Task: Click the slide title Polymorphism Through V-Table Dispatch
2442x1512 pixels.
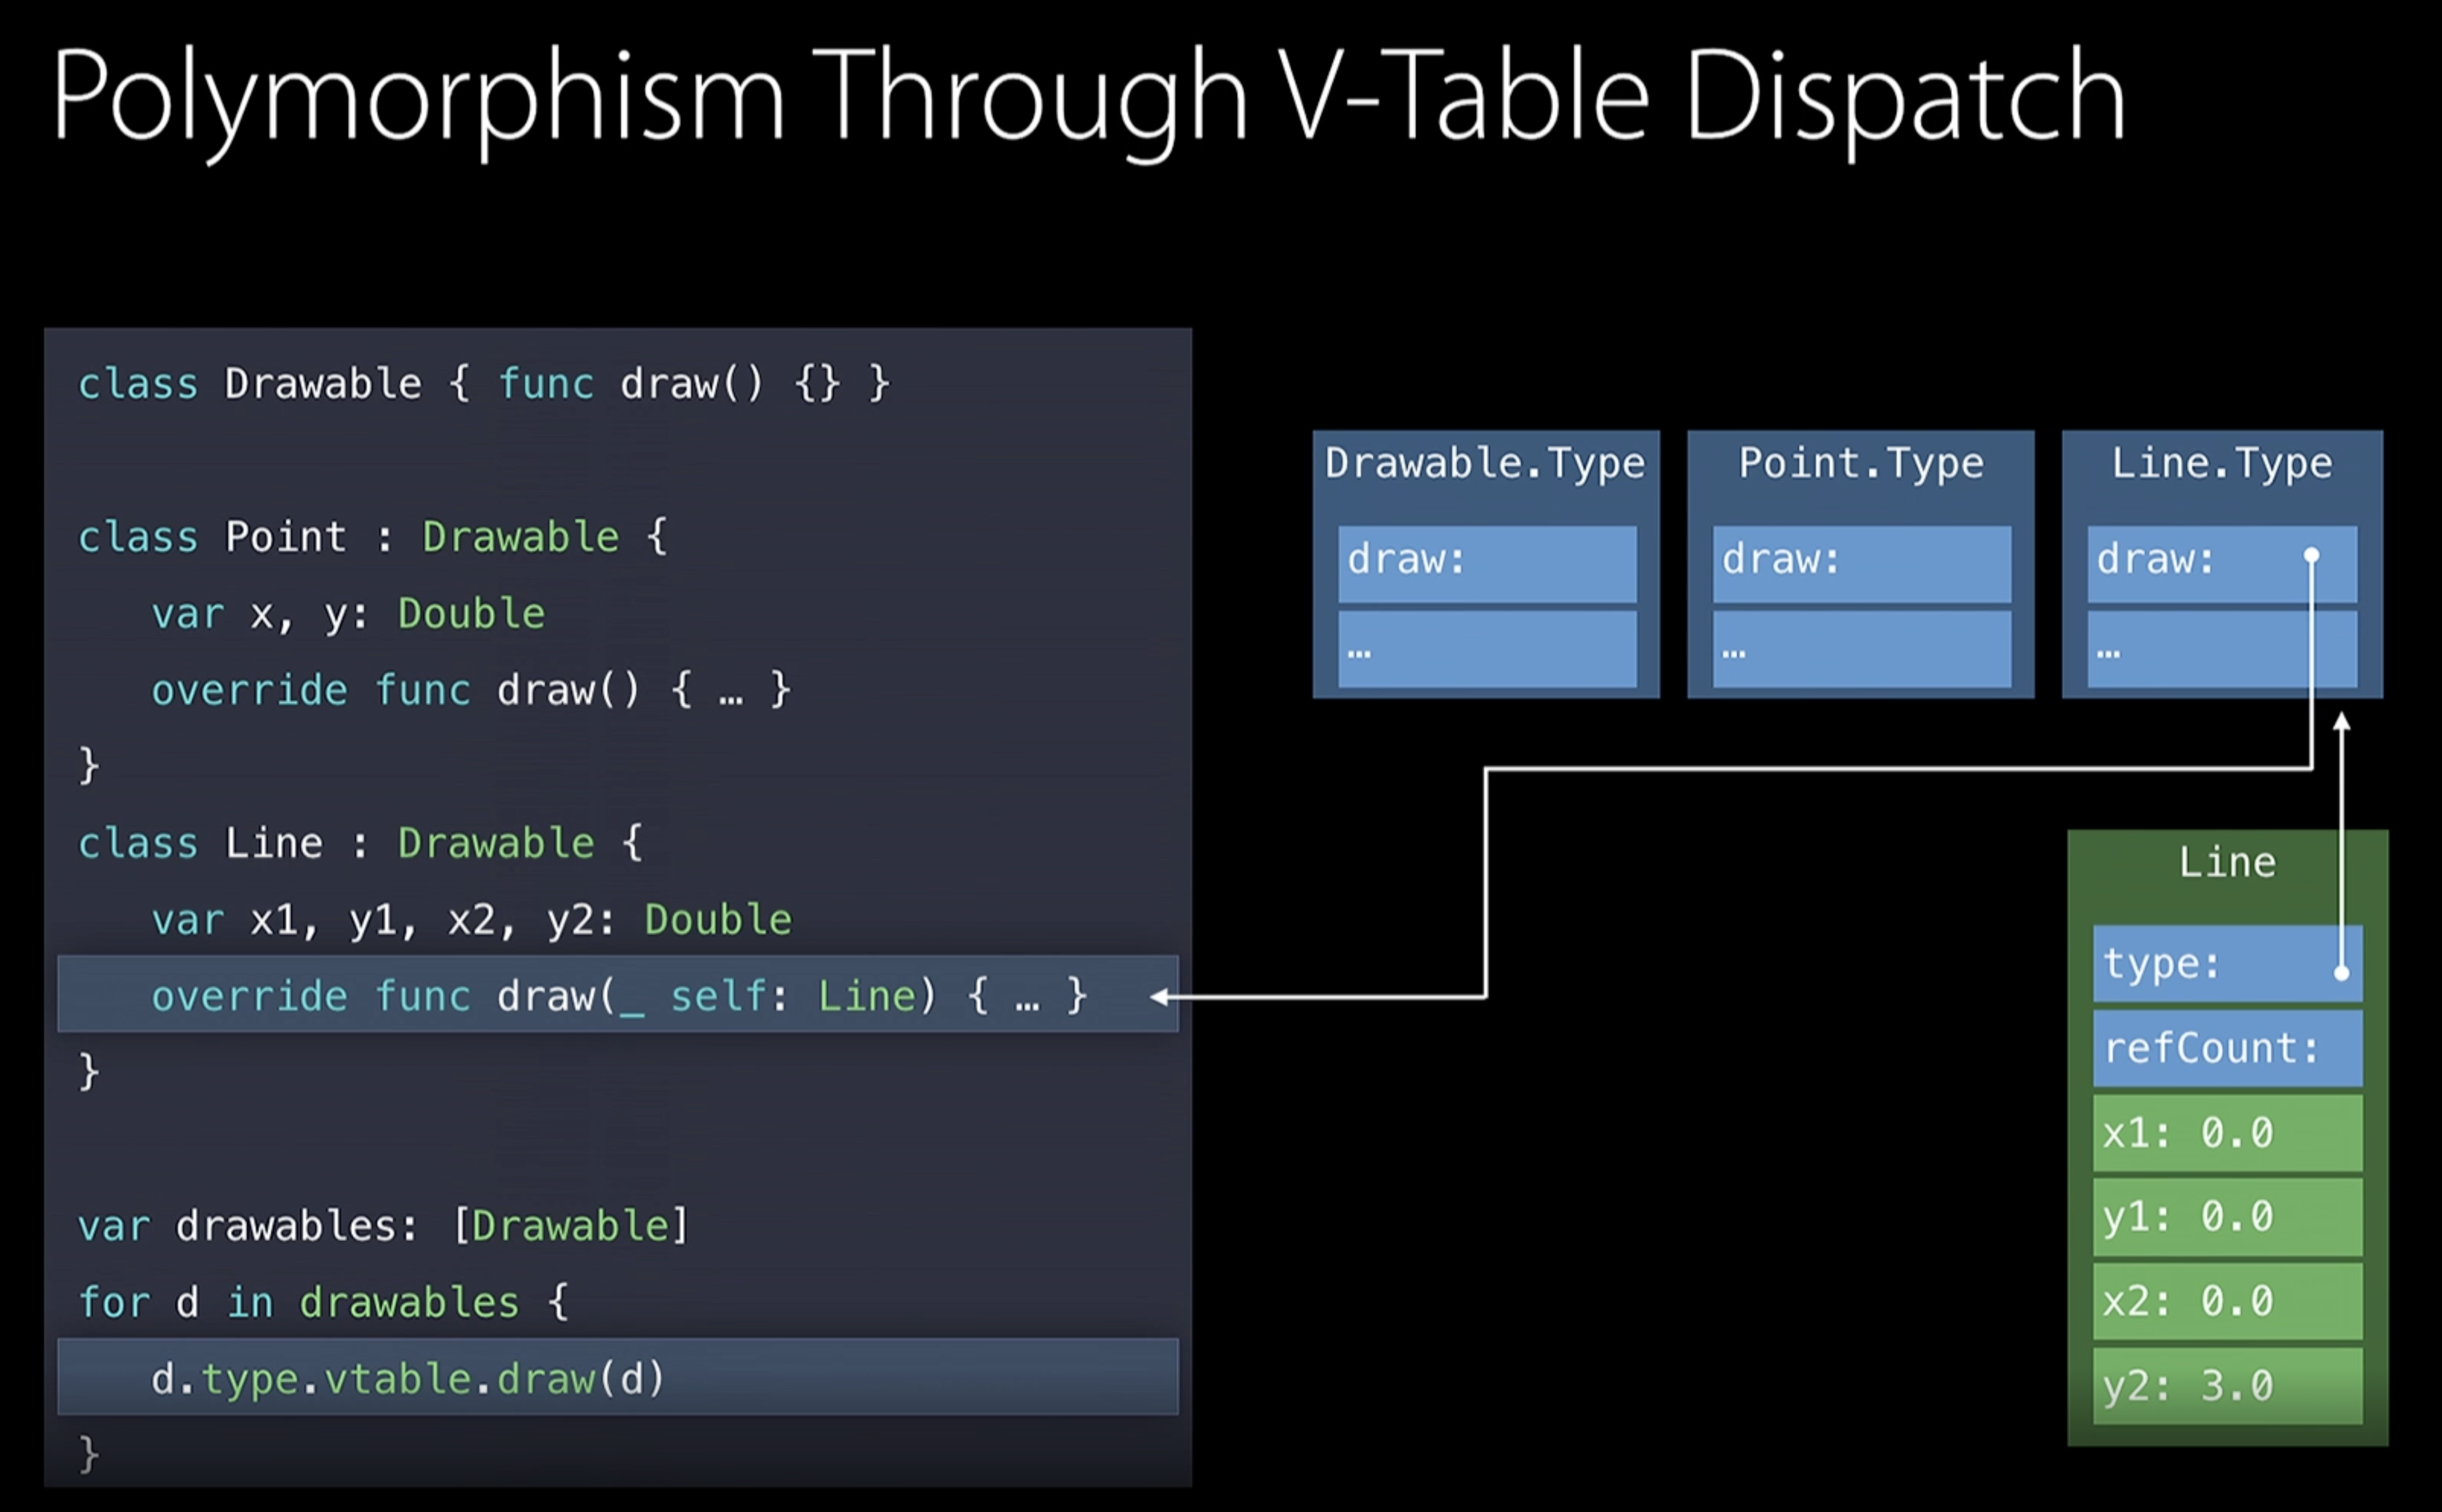Action: tap(1089, 98)
